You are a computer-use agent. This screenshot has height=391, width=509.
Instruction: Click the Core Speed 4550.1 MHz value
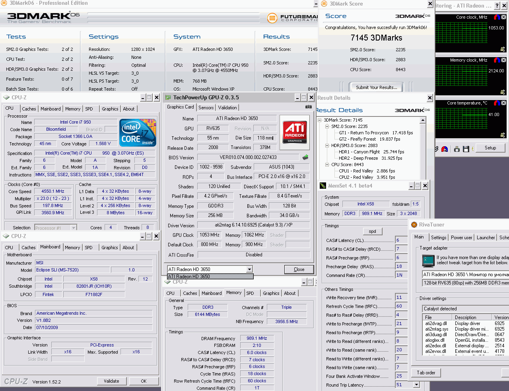(53, 191)
